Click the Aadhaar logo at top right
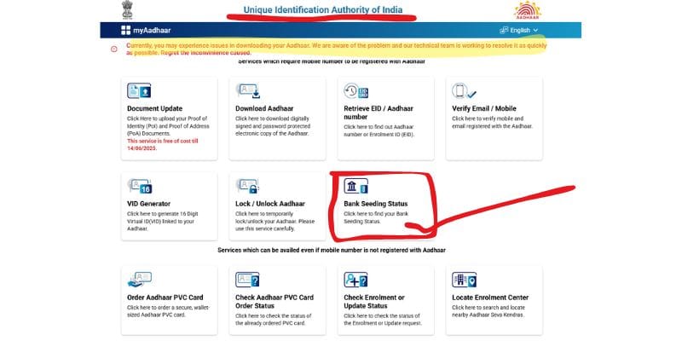Image resolution: width=682 pixels, height=341 pixels. [x=527, y=10]
